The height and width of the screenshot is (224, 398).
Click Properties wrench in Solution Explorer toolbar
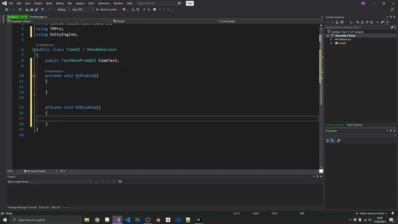point(382,22)
